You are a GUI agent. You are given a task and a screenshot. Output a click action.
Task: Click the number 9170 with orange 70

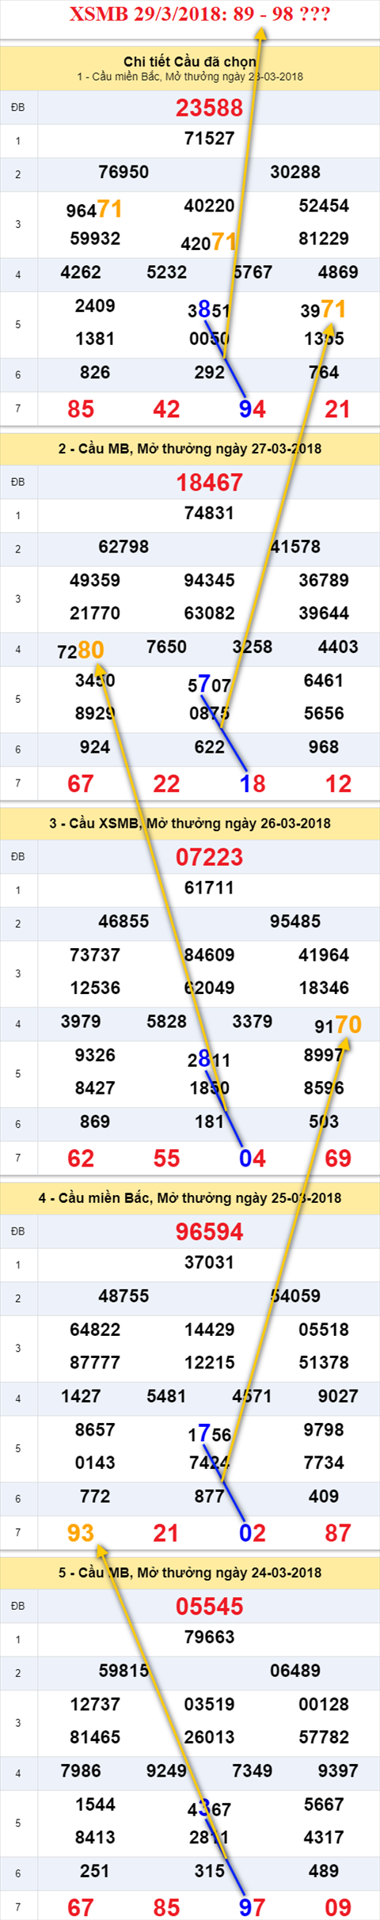click(x=338, y=1025)
